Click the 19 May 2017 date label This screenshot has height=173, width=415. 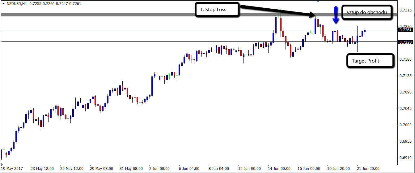click(x=13, y=169)
